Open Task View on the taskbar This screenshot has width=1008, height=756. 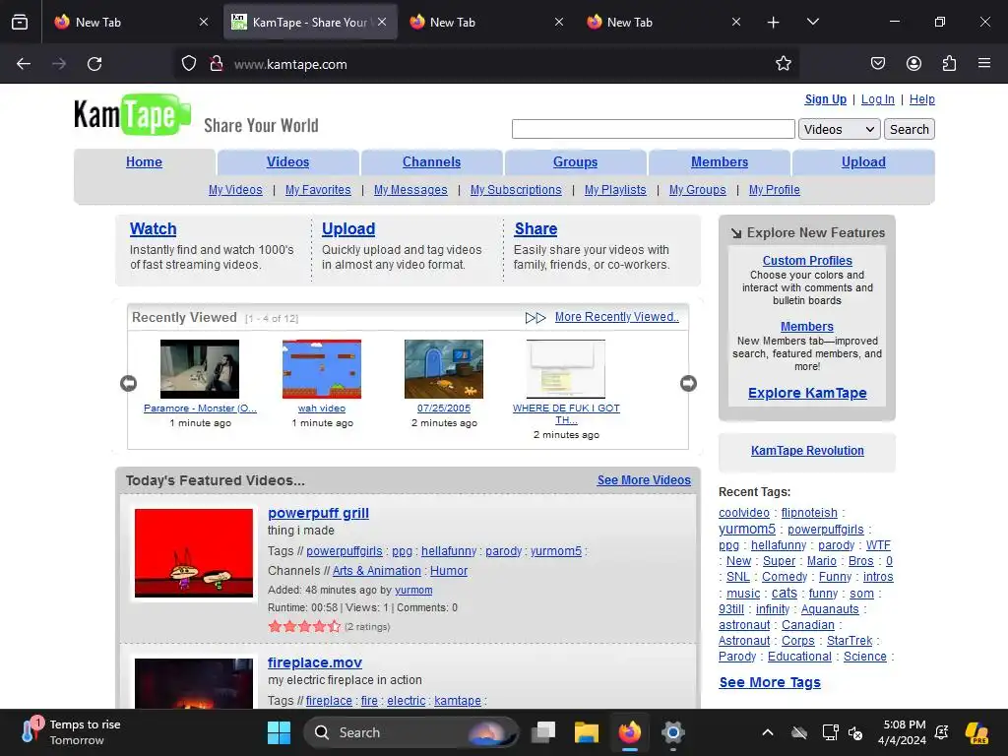point(543,732)
